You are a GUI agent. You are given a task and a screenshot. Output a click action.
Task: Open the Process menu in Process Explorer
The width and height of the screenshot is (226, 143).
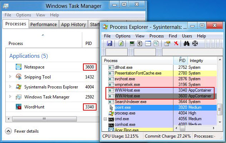(x=157, y=36)
